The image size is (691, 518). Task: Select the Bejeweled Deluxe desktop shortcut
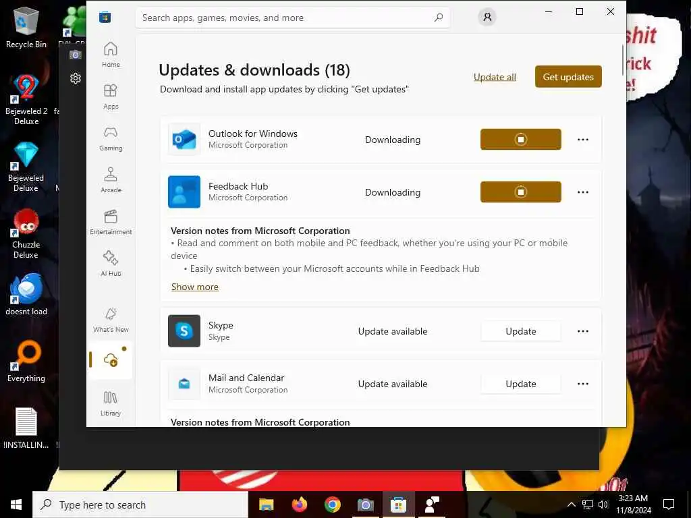(26, 167)
